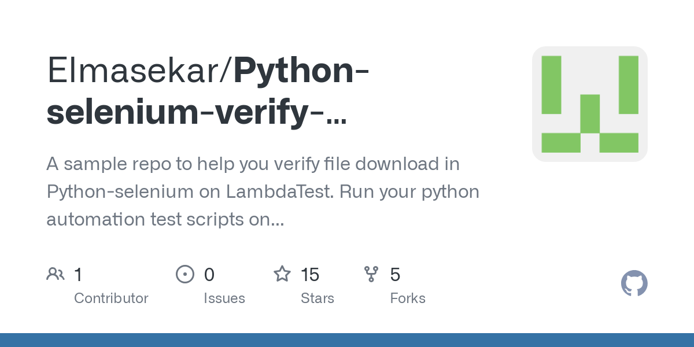Open the Elmasekar owner name

coord(139,71)
